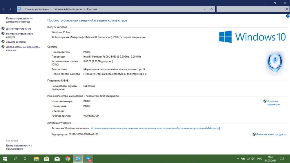Click the volume speaker icon
Screen dimensions: 290x163
253,159
